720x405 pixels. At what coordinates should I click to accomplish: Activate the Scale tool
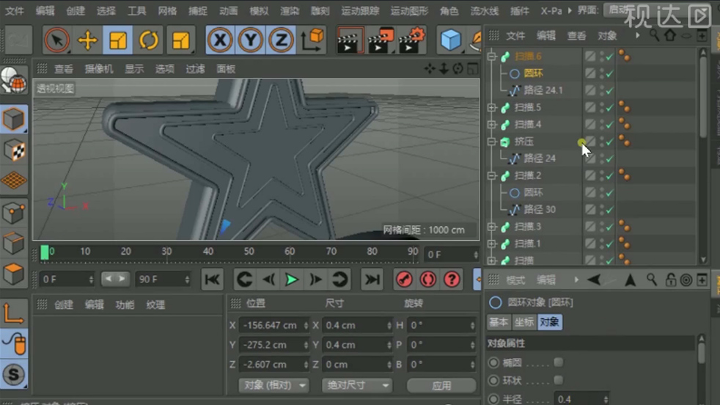click(118, 40)
